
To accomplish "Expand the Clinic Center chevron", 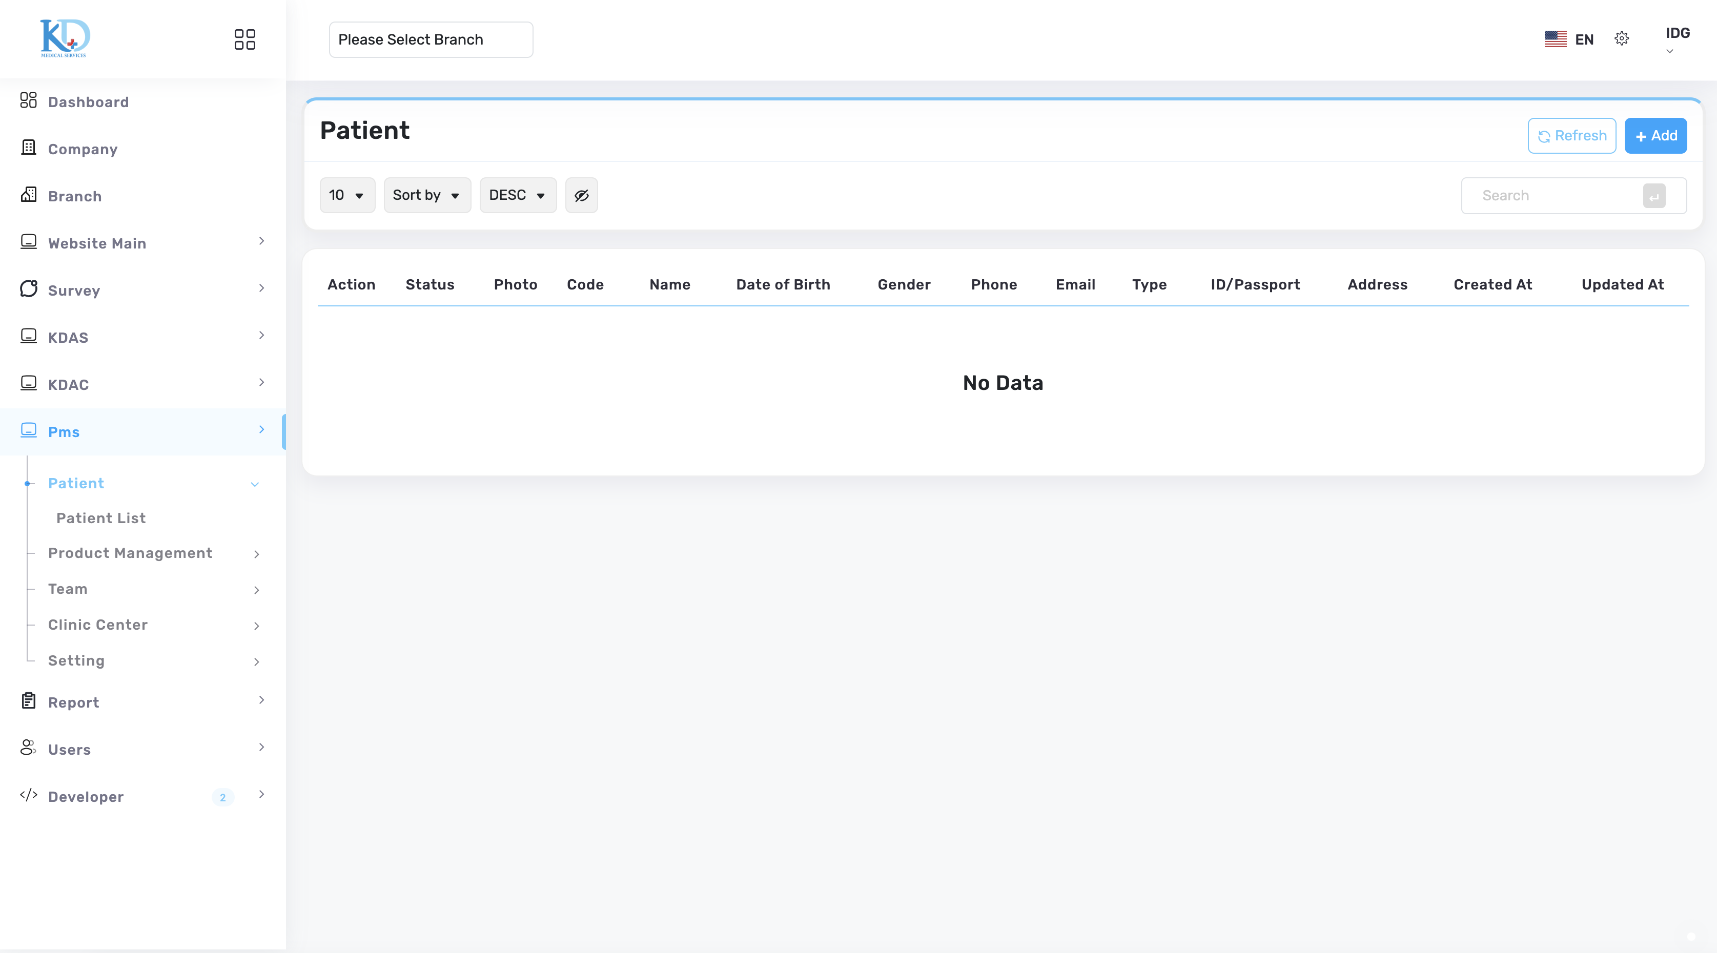I will [257, 627].
